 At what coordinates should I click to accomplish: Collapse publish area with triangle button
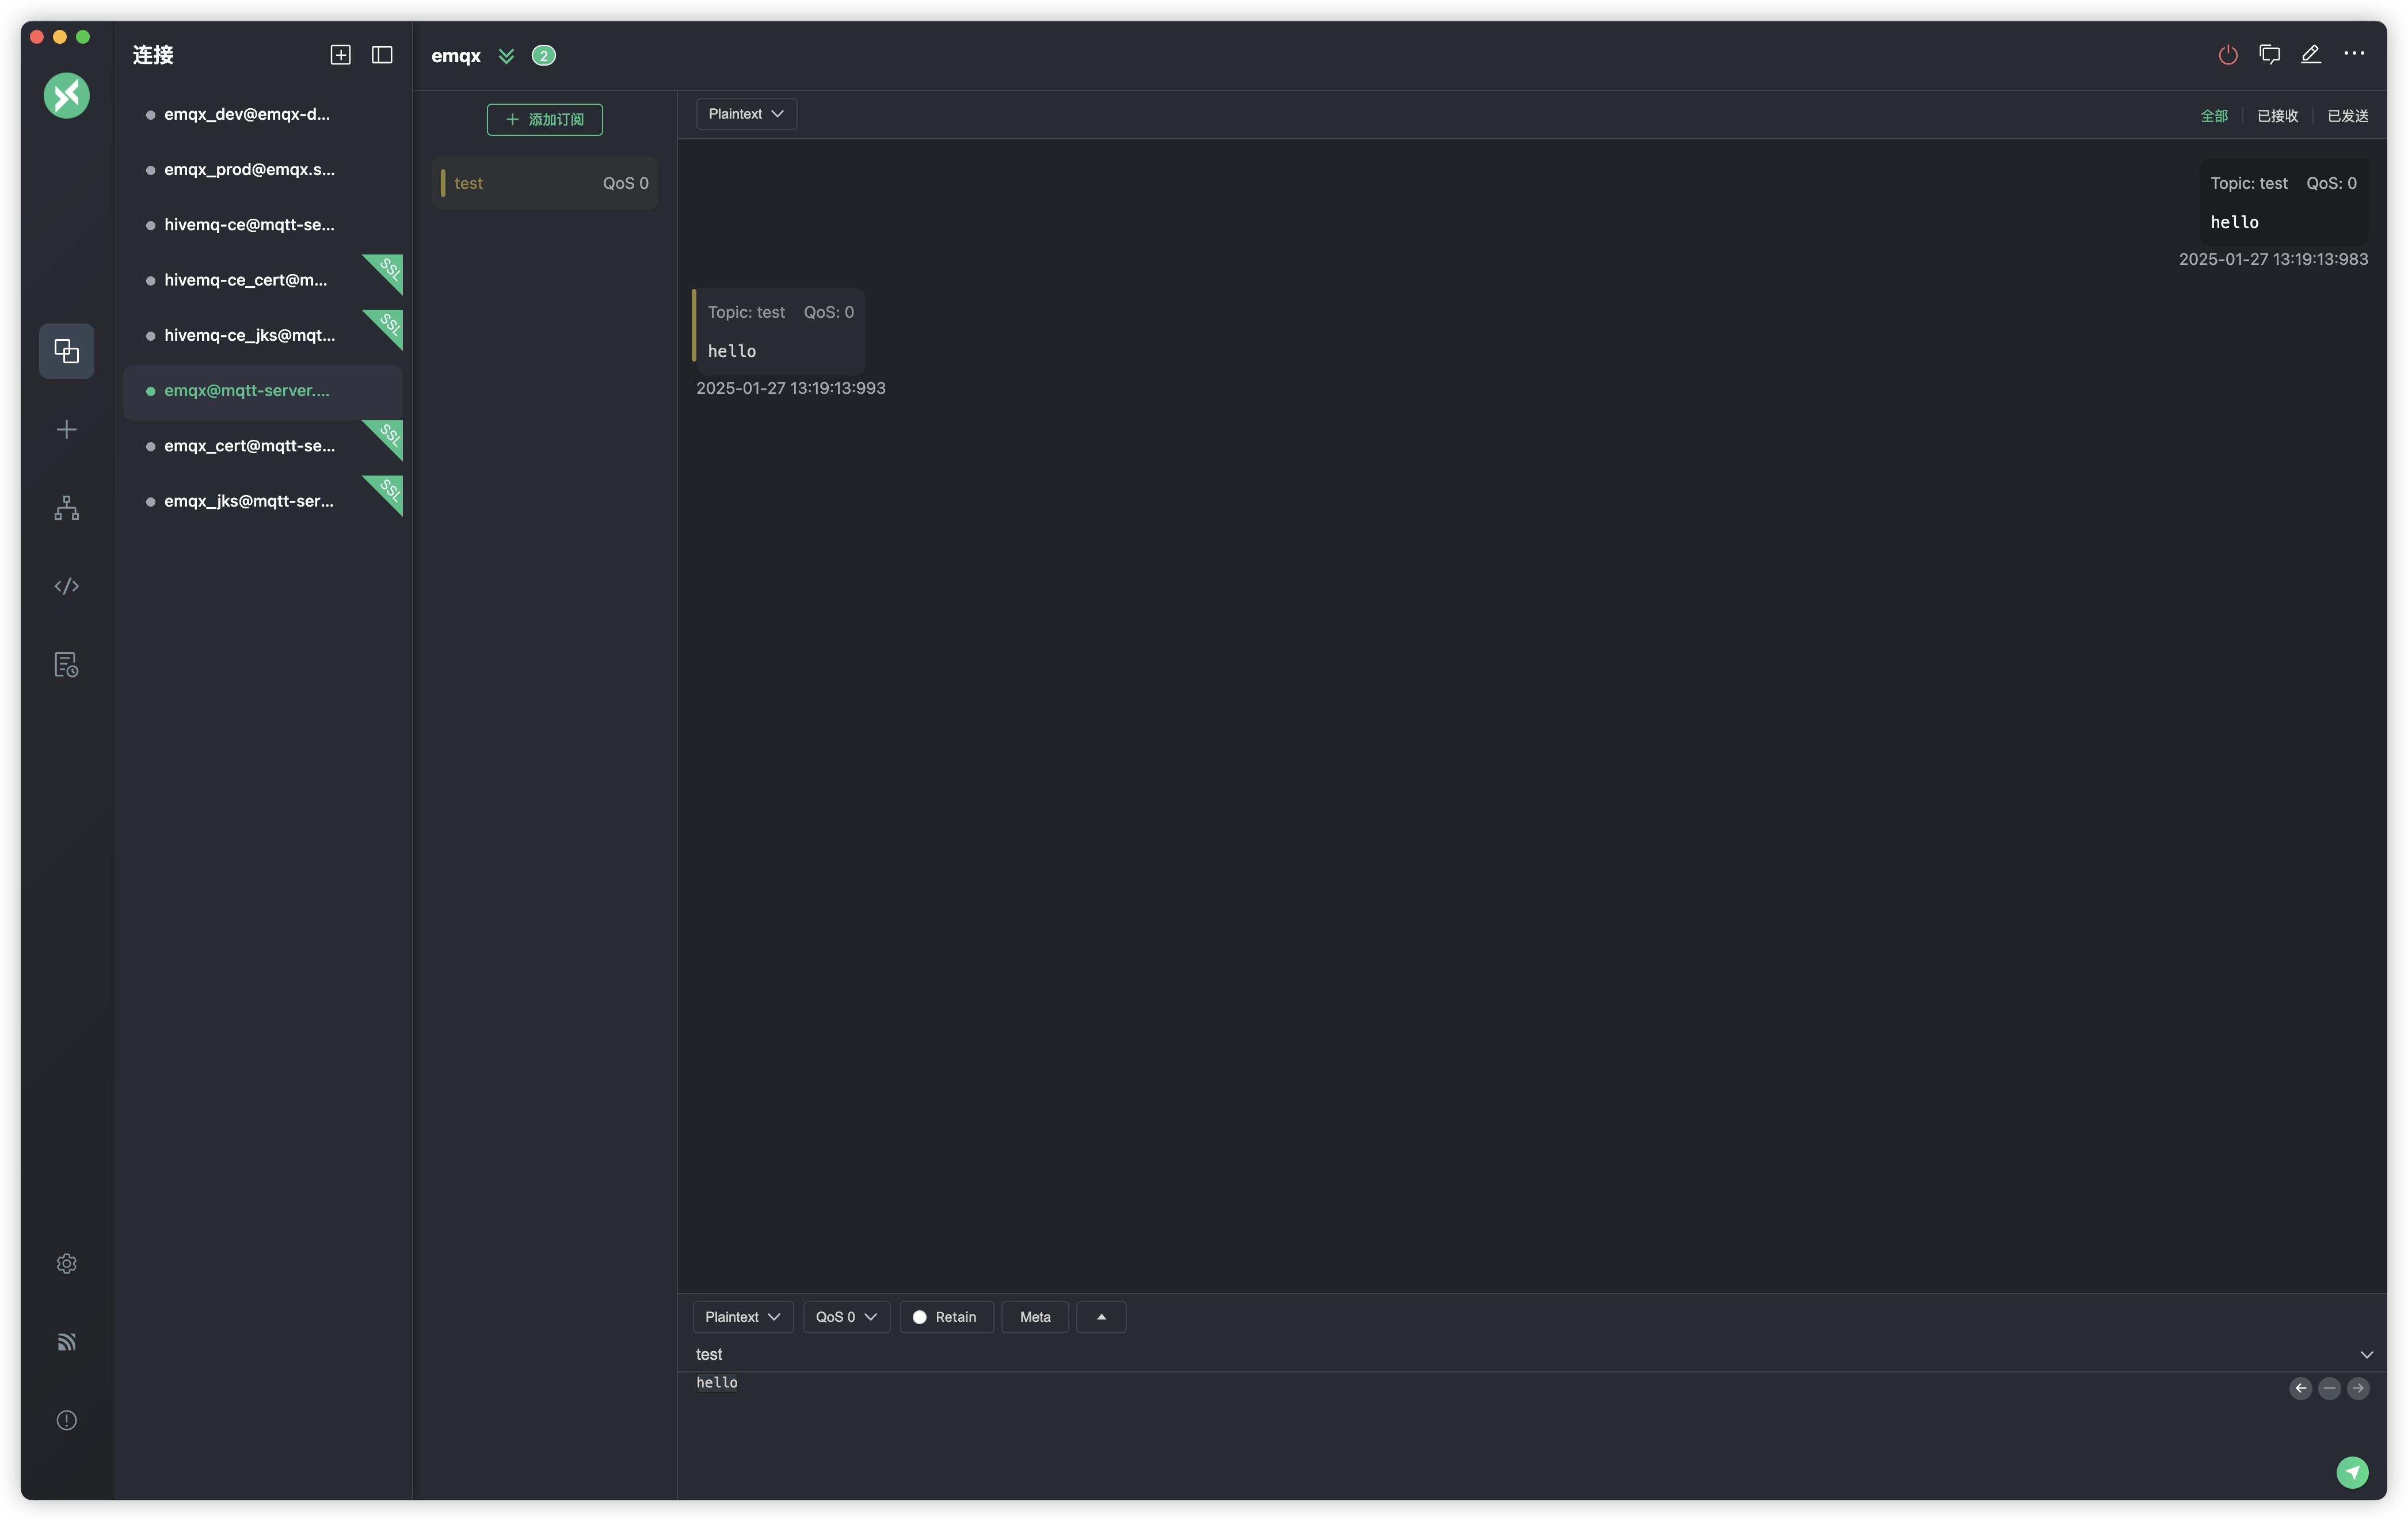click(1101, 1317)
